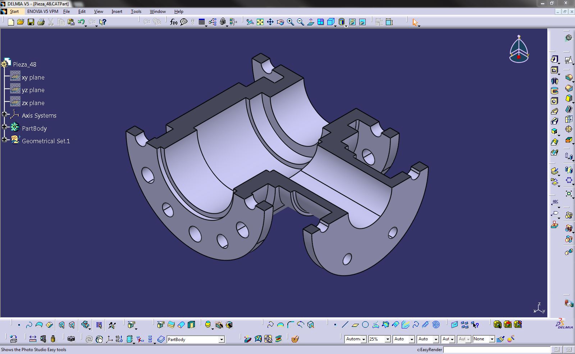Image resolution: width=575 pixels, height=354 pixels.
Task: Click the Capture camera icon
Action: coord(71,339)
